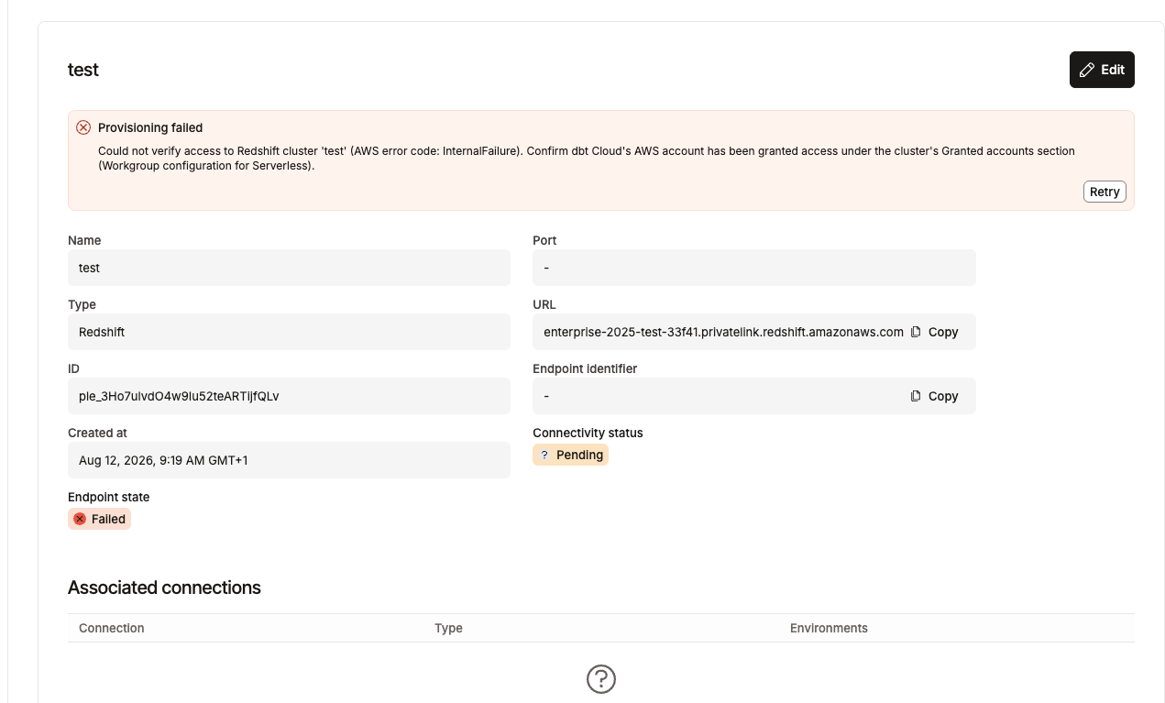Click the error message about Redshift cluster access

pos(587,158)
